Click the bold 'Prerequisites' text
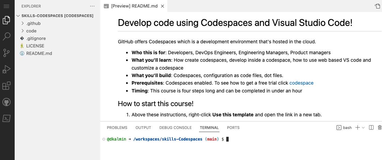The image size is (382, 160). 148,83
